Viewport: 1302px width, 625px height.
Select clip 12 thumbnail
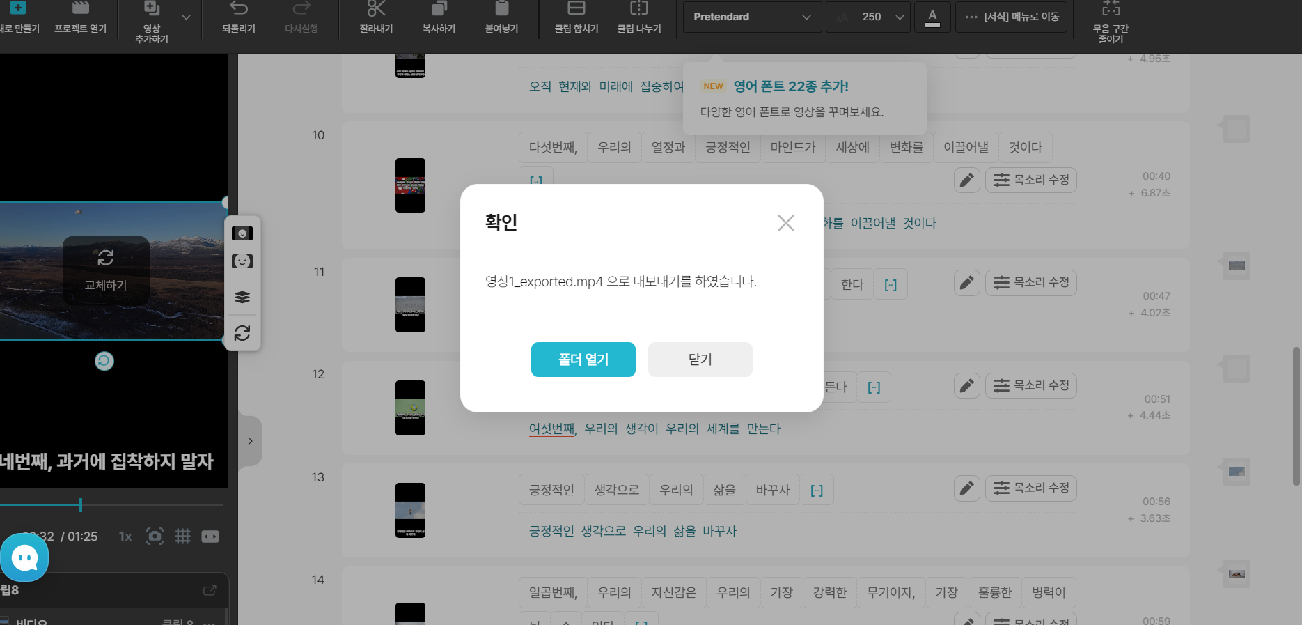click(x=410, y=408)
